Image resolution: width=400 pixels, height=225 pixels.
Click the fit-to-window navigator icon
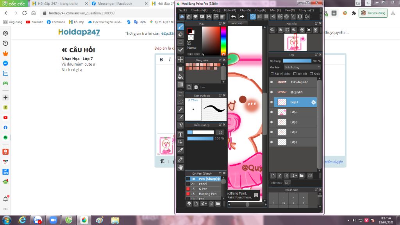pyautogui.click(x=287, y=30)
